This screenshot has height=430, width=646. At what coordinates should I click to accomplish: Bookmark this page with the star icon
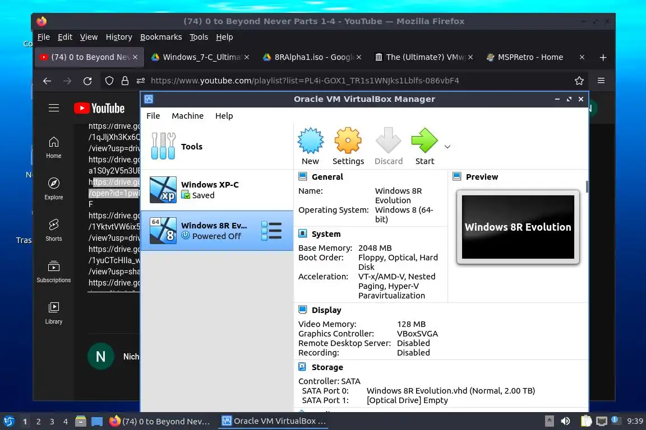(x=579, y=81)
